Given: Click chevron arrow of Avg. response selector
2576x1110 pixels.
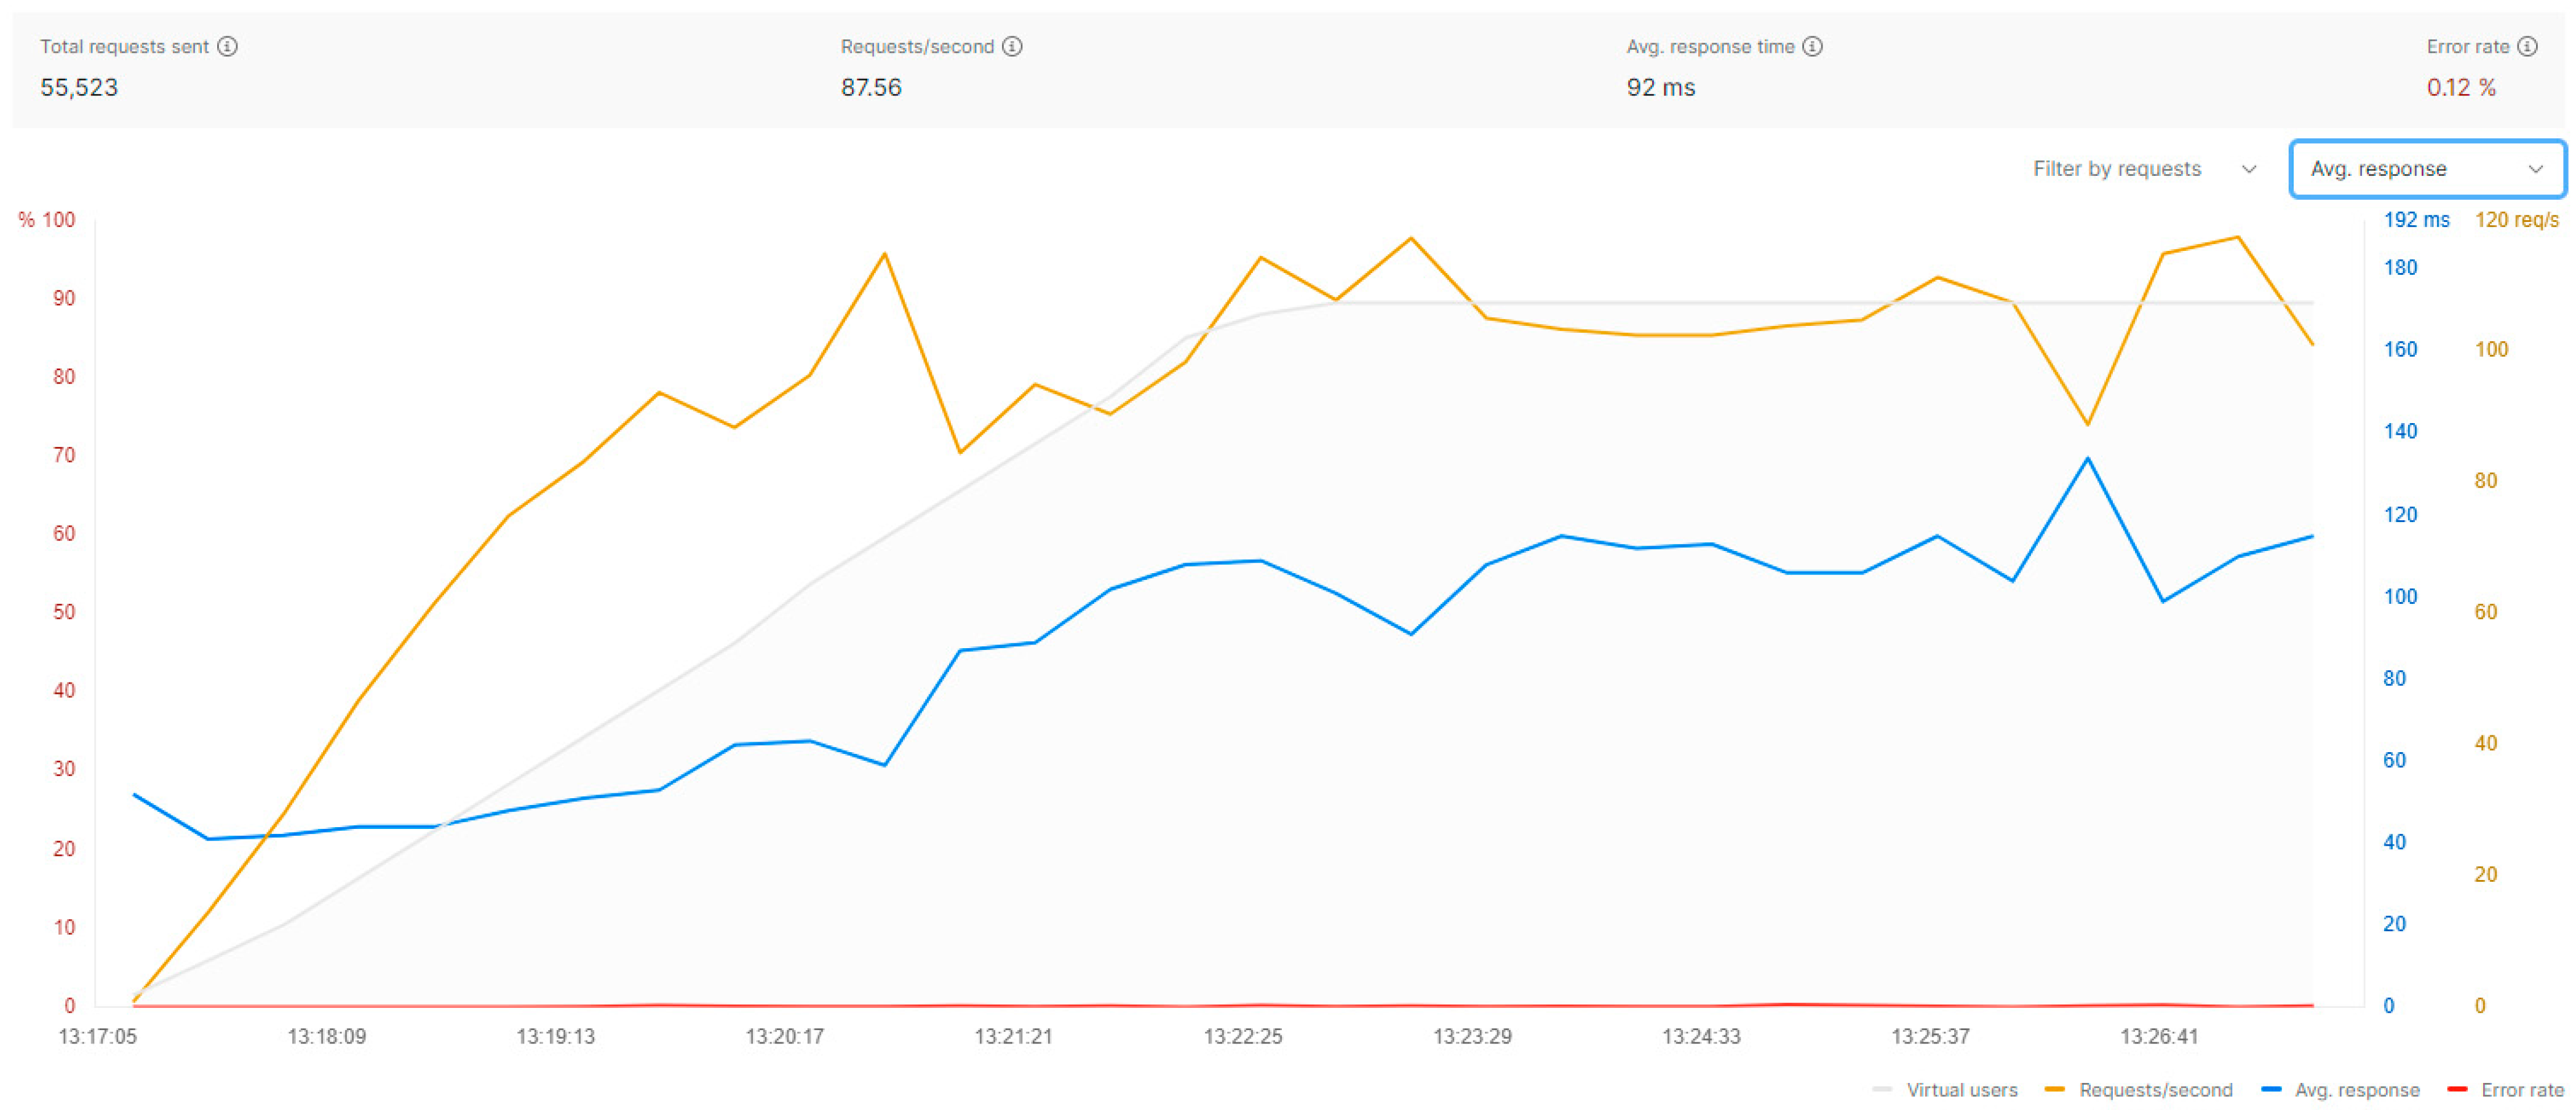Looking at the screenshot, I should (2535, 169).
